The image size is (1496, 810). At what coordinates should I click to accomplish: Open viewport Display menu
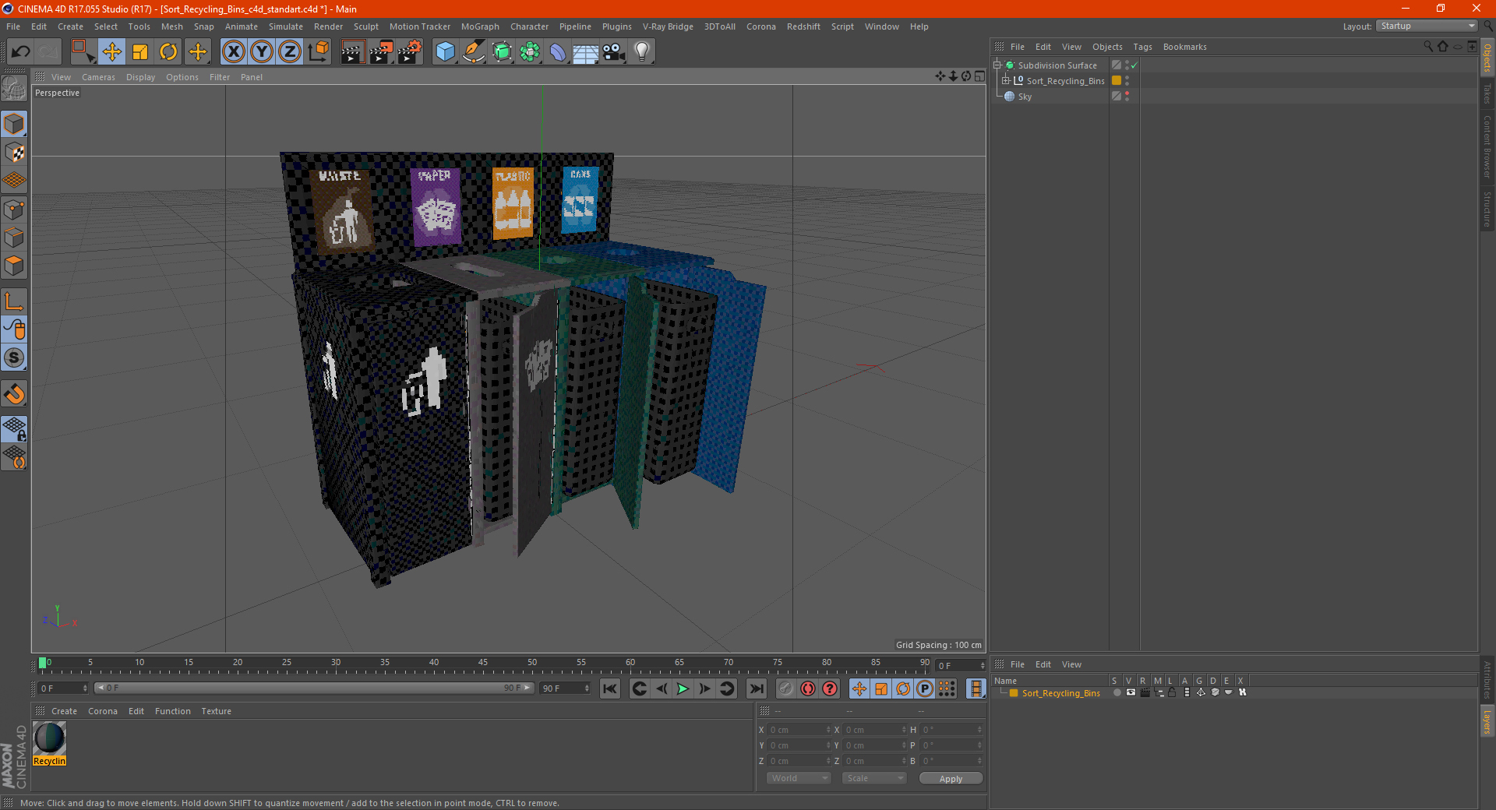pos(140,77)
